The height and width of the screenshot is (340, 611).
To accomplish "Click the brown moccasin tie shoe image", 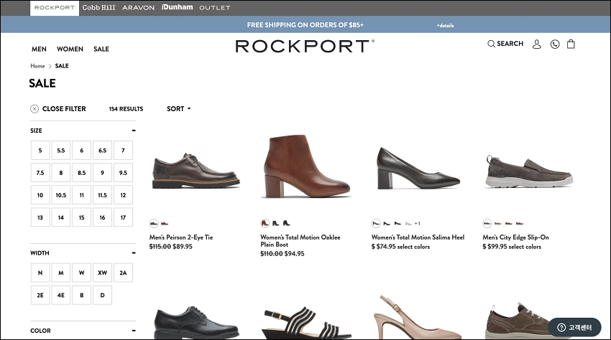I will point(196,171).
